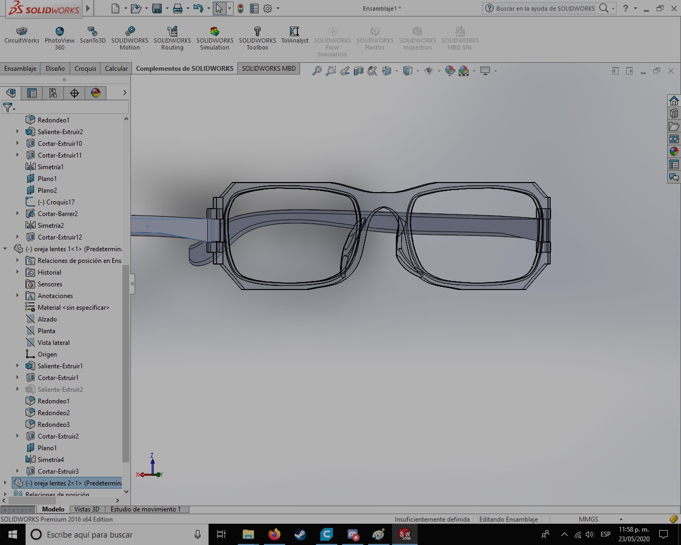
Task: Save the assembly with the Save icon
Action: 156,9
